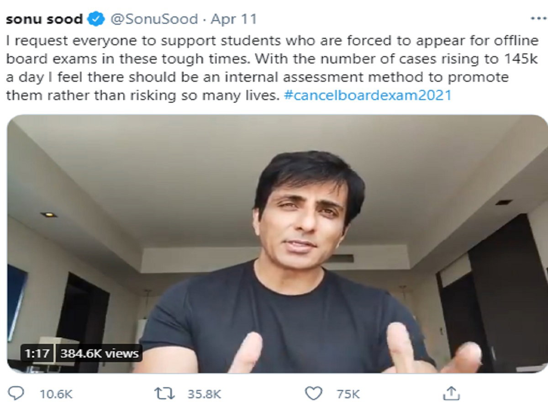Click the reply speech bubble icon
Image resolution: width=548 pixels, height=411 pixels.
coord(17,393)
